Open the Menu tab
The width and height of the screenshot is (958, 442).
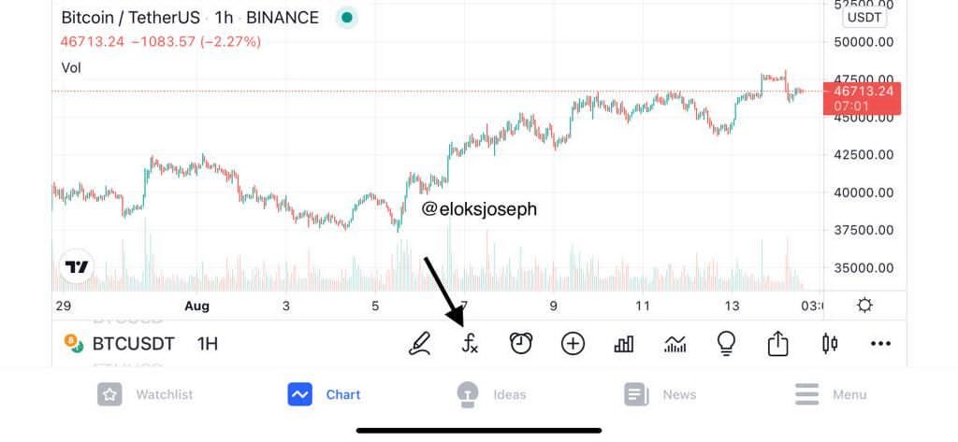(x=831, y=394)
